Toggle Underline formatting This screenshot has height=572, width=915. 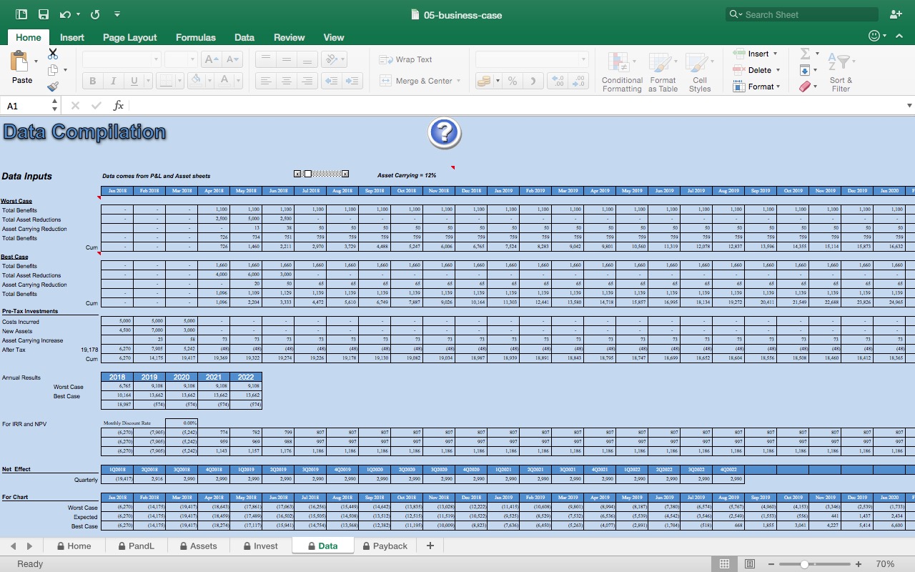[133, 81]
